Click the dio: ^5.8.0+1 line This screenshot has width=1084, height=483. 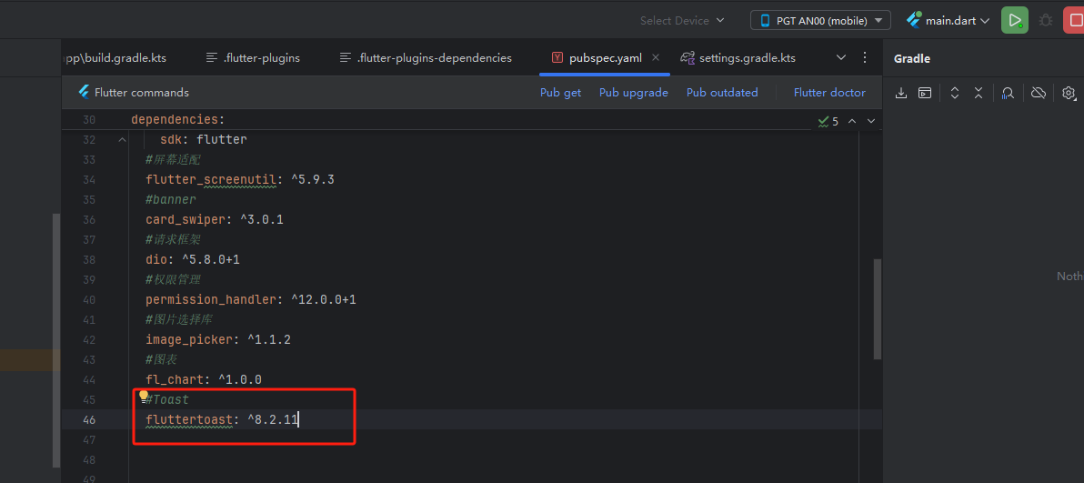coord(193,260)
